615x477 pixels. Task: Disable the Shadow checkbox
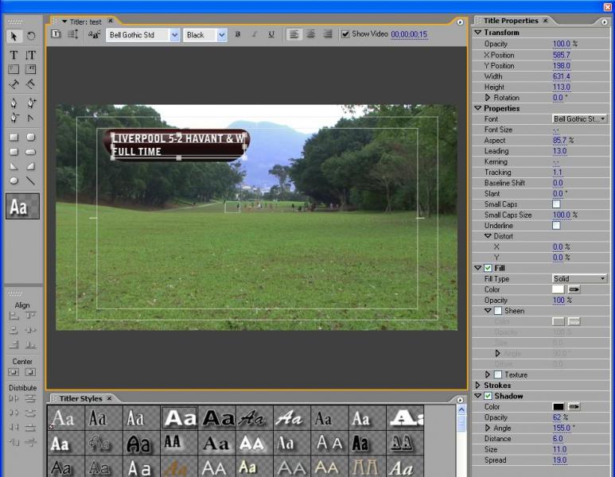(x=488, y=396)
